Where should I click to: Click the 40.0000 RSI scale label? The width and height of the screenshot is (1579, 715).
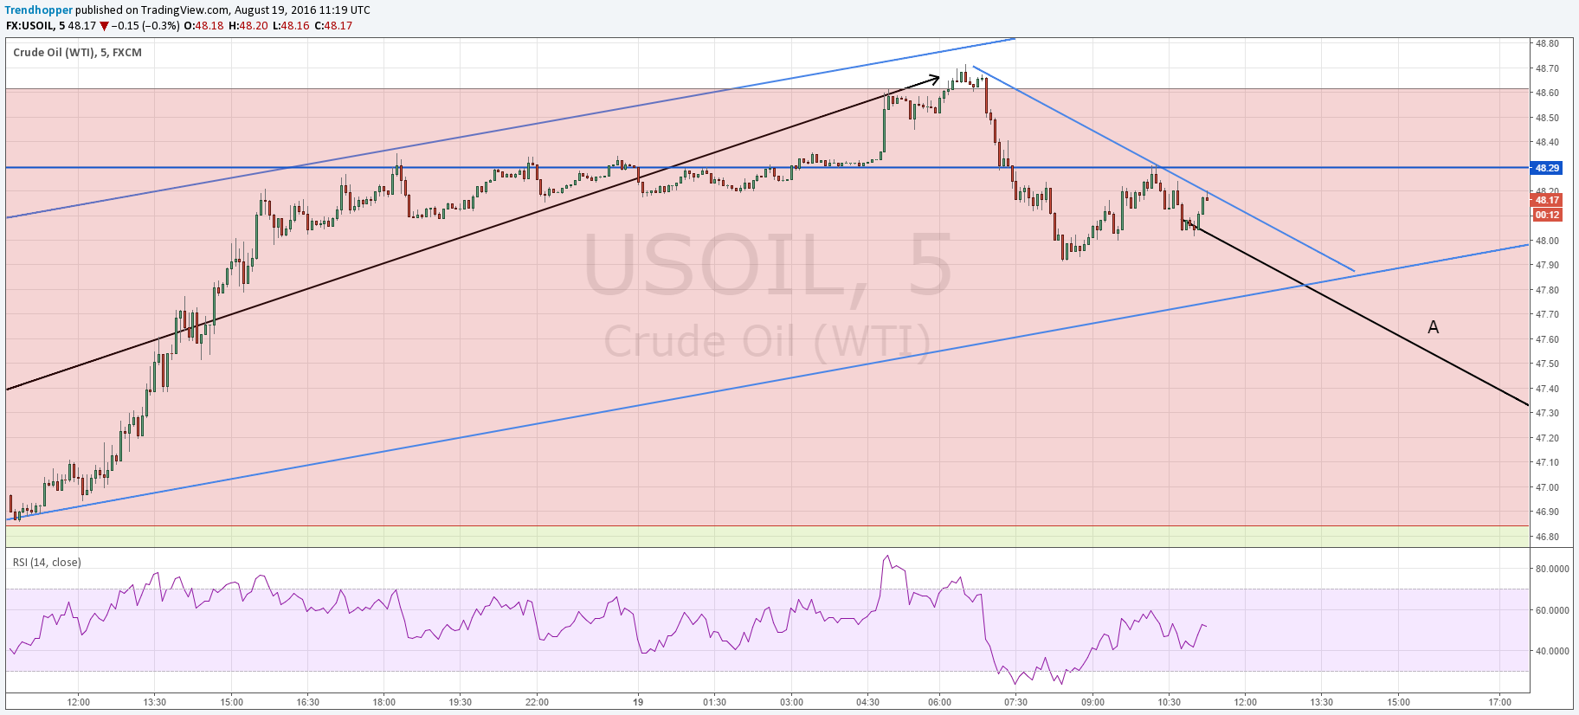coord(1552,651)
